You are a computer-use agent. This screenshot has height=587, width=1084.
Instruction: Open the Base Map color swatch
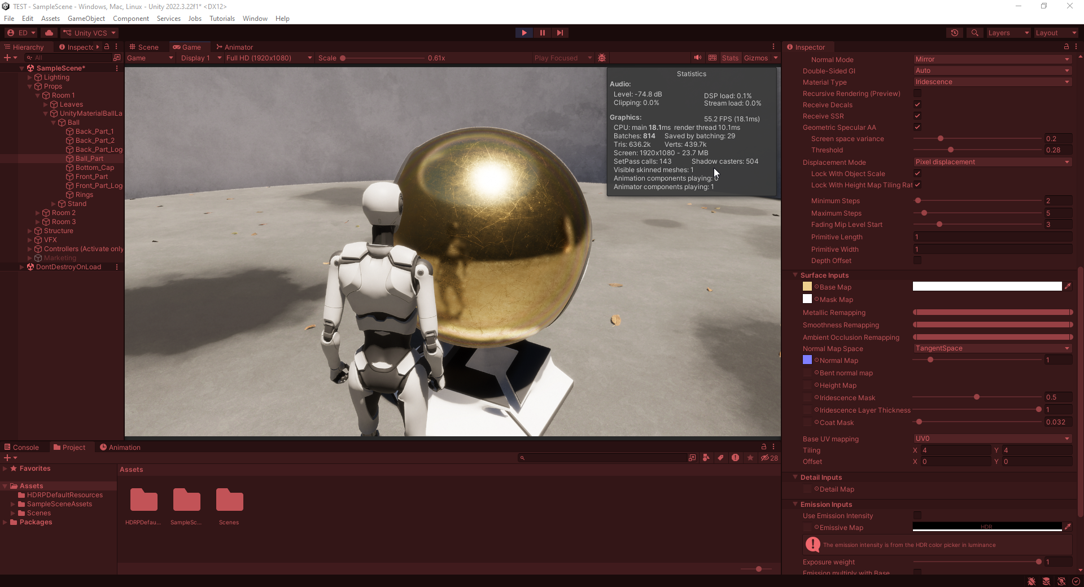[x=987, y=286]
